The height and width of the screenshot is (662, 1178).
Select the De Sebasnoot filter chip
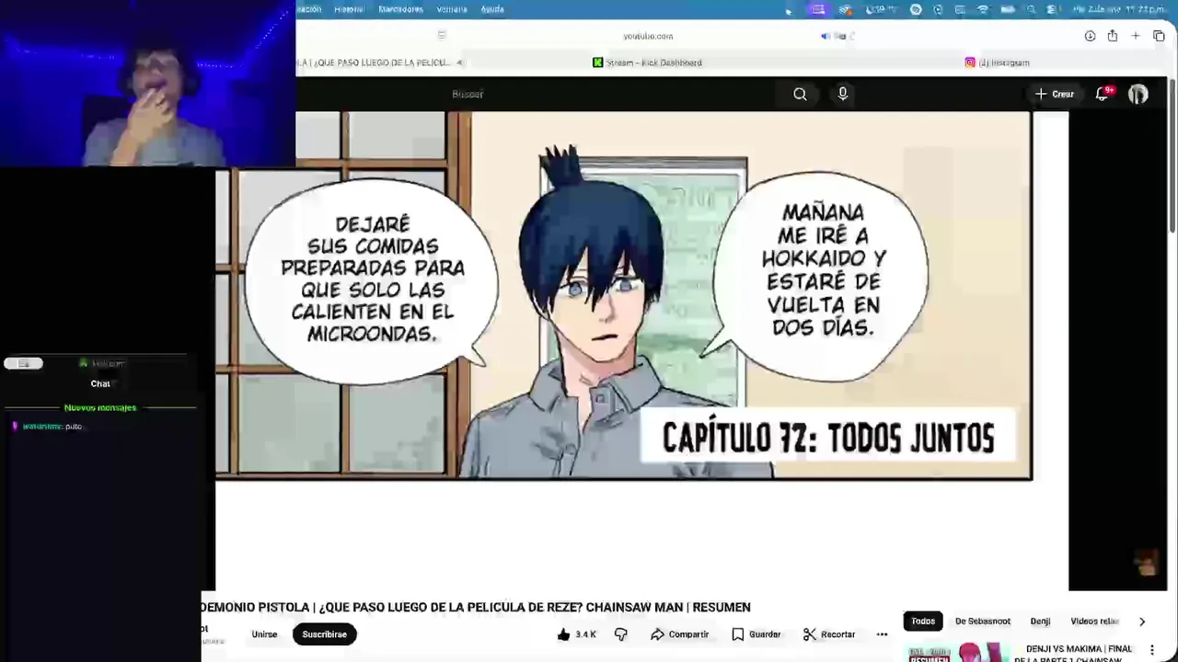[983, 622]
